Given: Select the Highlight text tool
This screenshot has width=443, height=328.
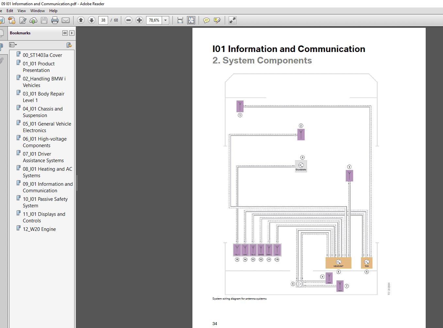Looking at the screenshot, I should coord(217,20).
